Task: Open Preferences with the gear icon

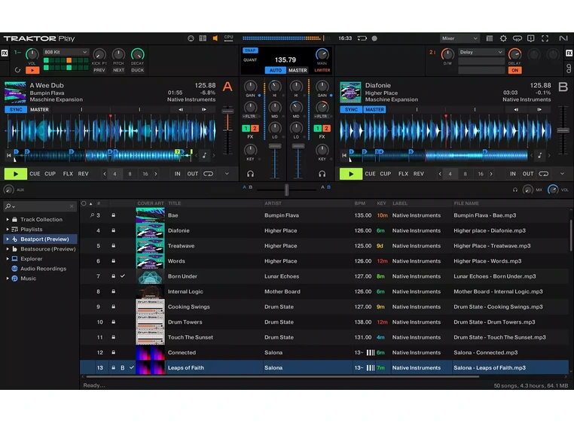Action: point(503,38)
